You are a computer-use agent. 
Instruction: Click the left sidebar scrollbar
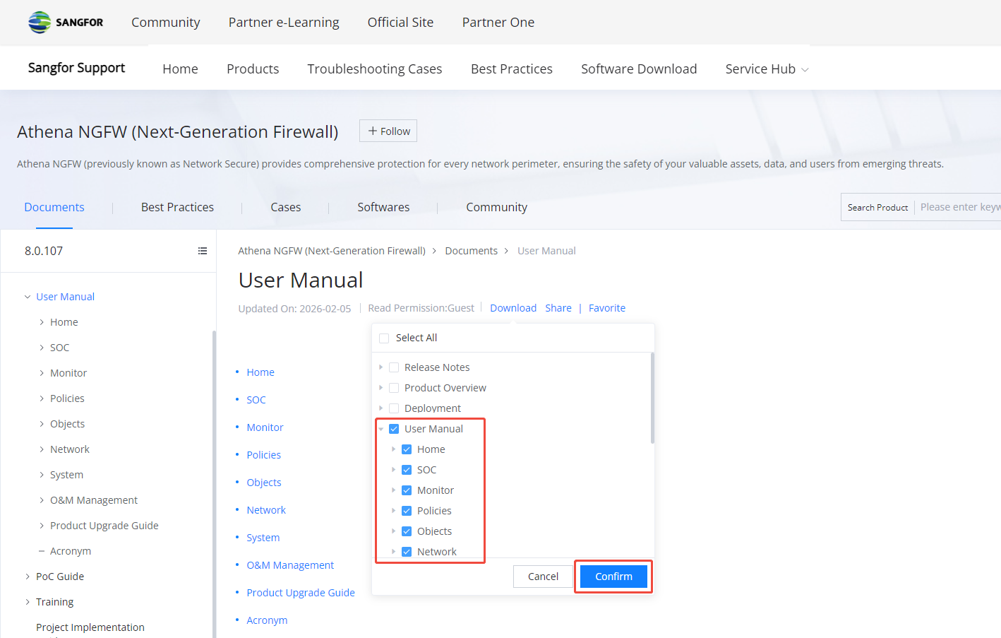click(214, 484)
